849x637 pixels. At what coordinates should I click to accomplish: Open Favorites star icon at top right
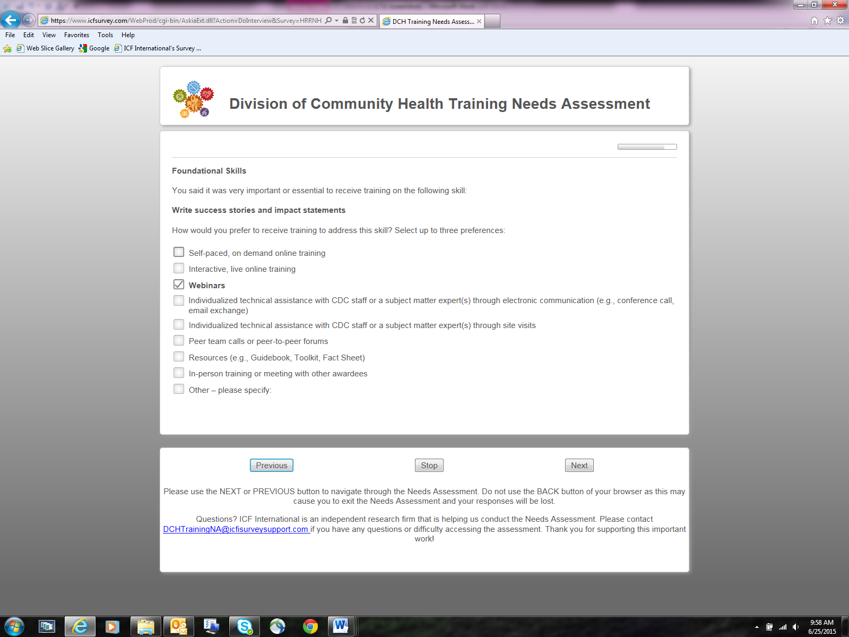[827, 21]
